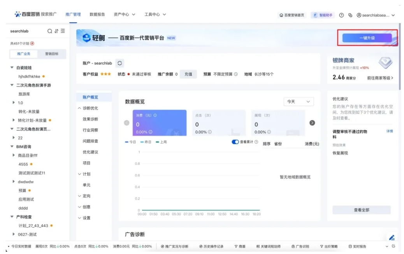Select the 点击（次） data card
This screenshot has height=254, width=404.
click(219, 123)
